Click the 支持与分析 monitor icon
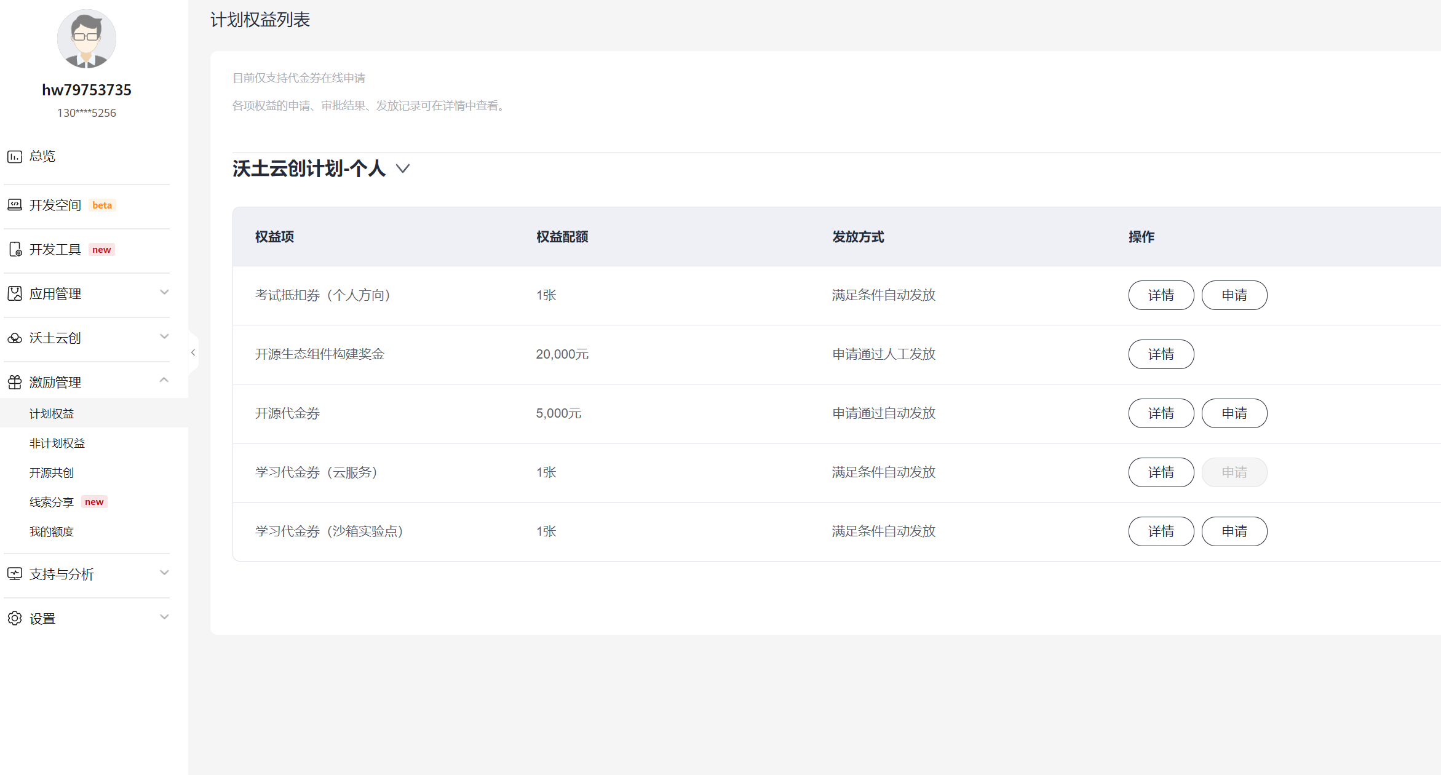This screenshot has width=1441, height=775. 15,574
